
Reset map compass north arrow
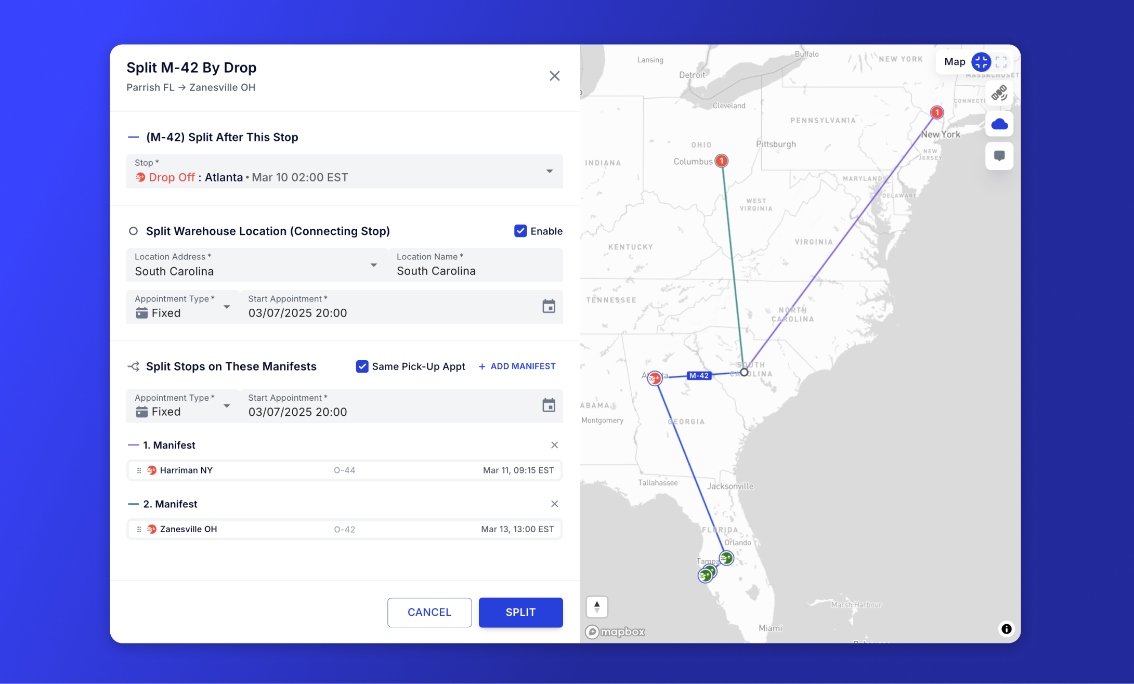(x=597, y=607)
